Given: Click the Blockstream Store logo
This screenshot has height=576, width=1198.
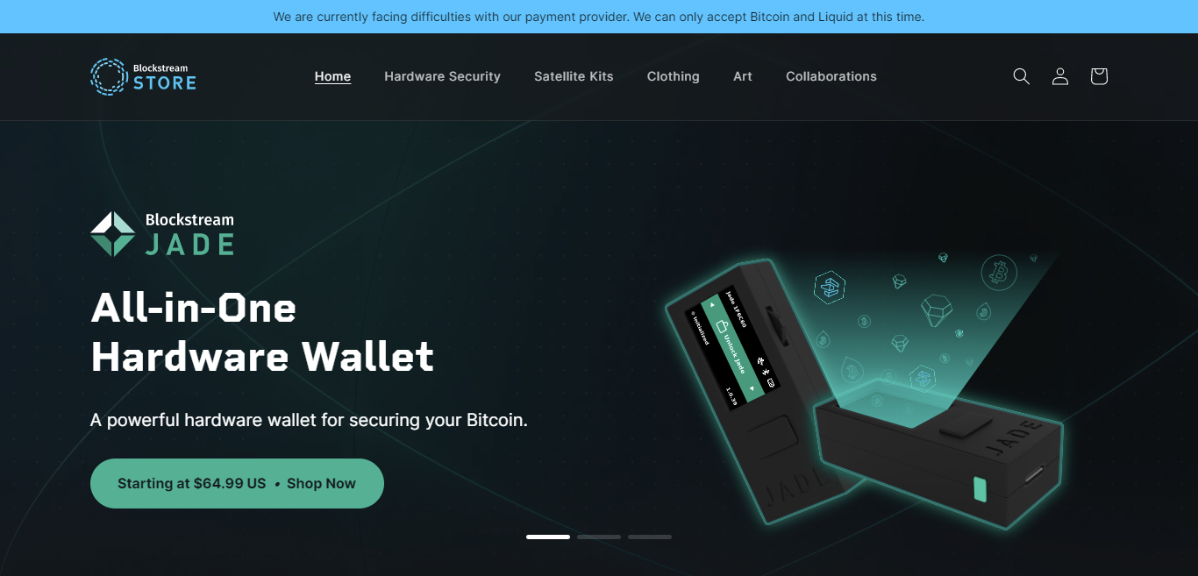Looking at the screenshot, I should pos(143,76).
